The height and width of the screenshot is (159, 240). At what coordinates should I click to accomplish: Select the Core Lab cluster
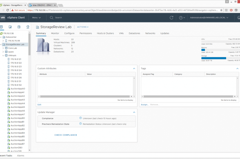coord(12,48)
